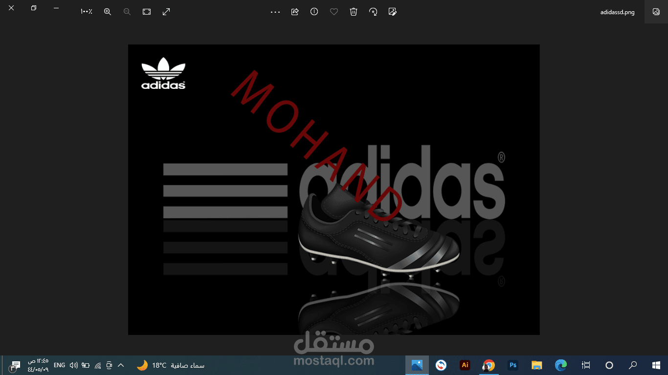Click the 100% zoom level indicator

tap(87, 12)
